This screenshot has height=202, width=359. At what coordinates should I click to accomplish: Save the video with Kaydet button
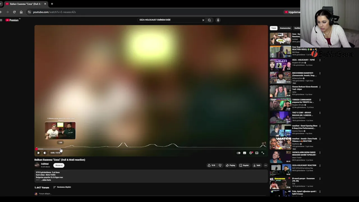[244, 165]
